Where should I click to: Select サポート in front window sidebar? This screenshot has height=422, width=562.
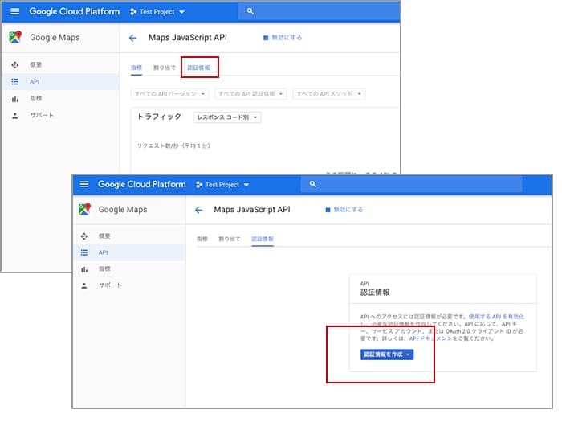[129, 285]
